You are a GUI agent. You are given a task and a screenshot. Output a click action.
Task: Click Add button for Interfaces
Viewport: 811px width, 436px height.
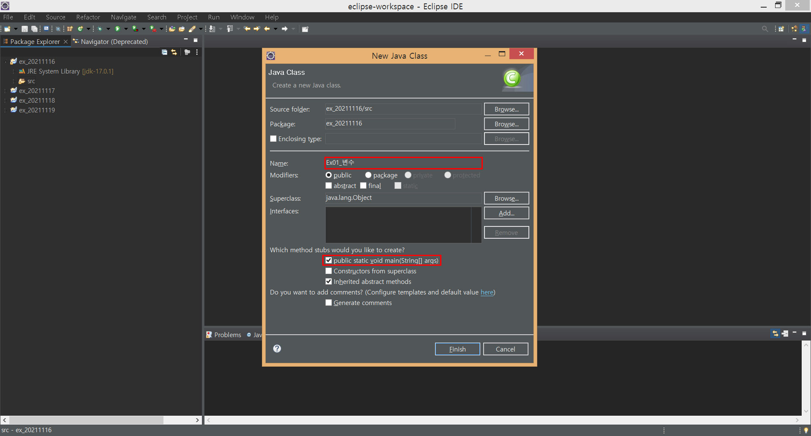point(506,213)
